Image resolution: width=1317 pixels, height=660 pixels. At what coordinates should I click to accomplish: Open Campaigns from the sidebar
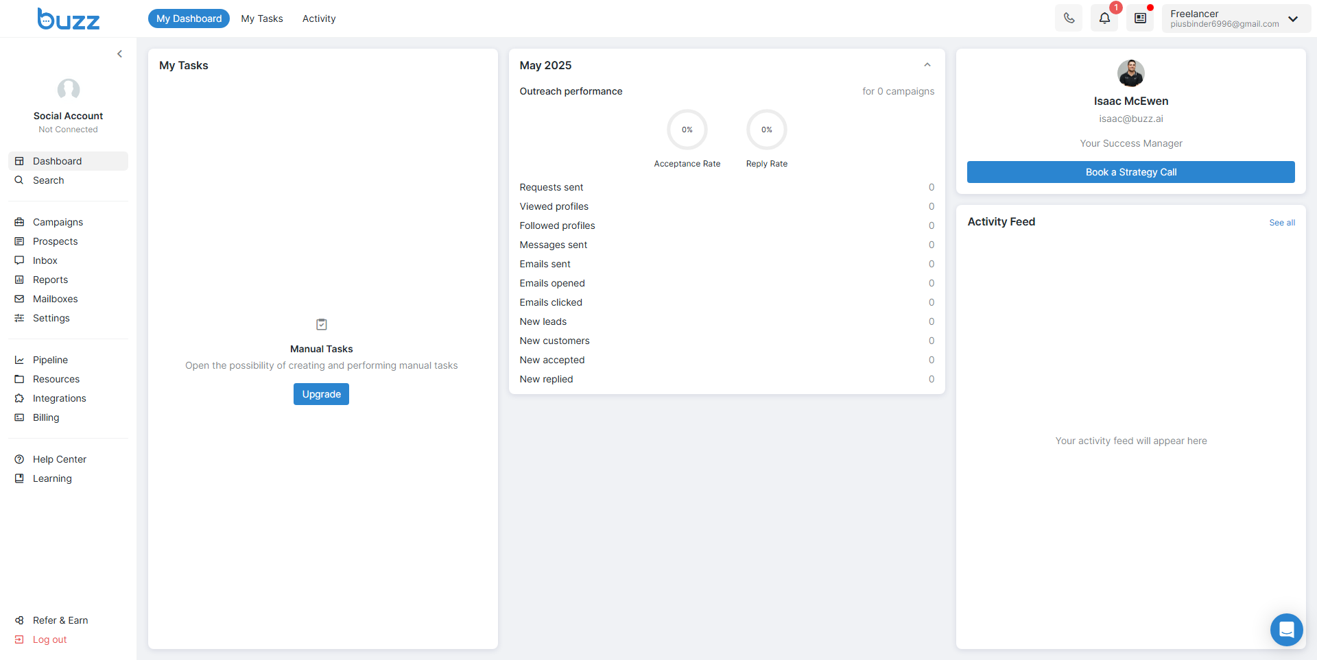[58, 222]
